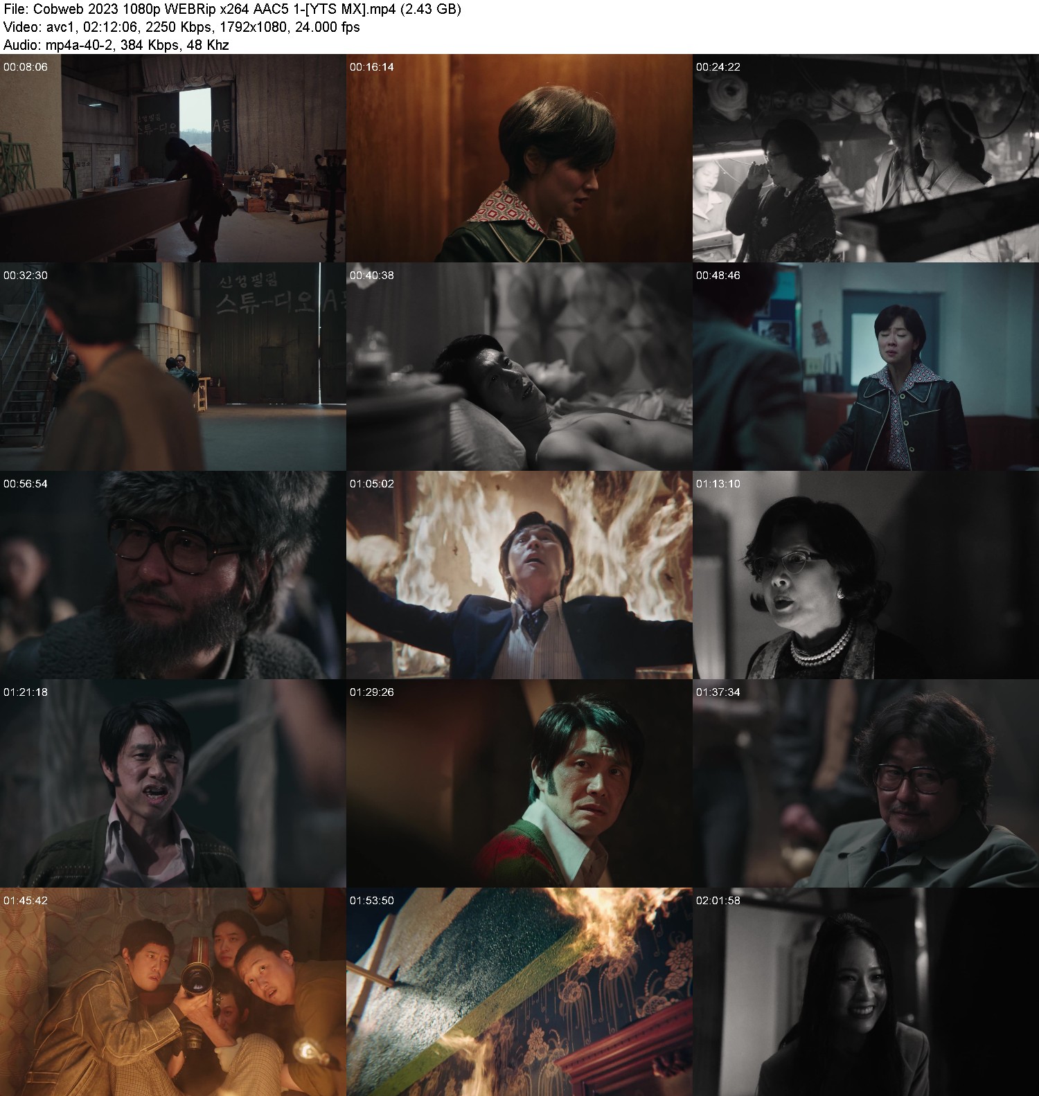This screenshot has height=1096, width=1039.
Task: Pick the thumbnail at 01:29:26
Action: click(x=519, y=783)
